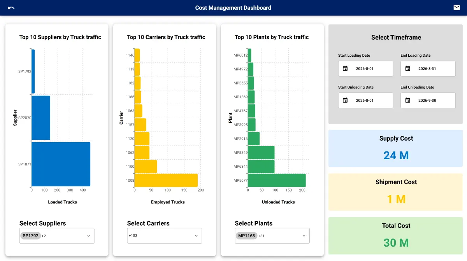This screenshot has width=467, height=261.
Task: Click the MP6012 plant axis label
Action: tap(241, 55)
